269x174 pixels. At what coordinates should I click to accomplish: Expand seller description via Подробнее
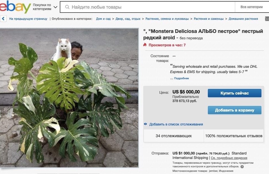[181, 78]
